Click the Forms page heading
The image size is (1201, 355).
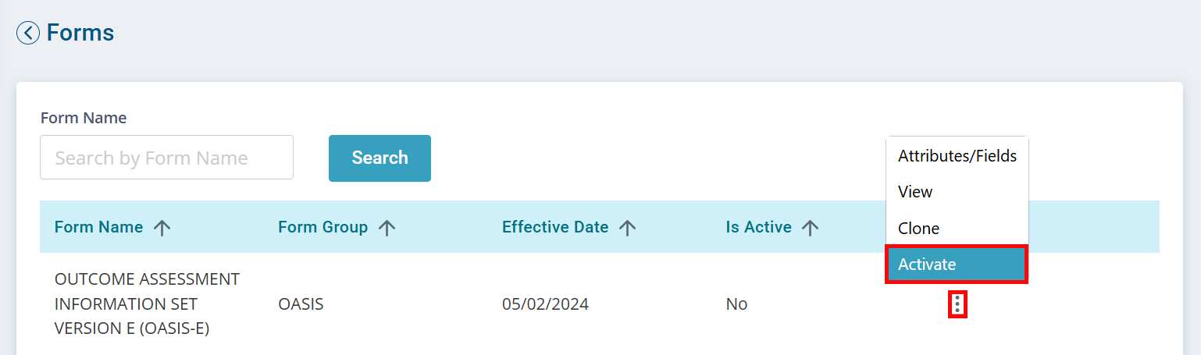pyautogui.click(x=80, y=33)
